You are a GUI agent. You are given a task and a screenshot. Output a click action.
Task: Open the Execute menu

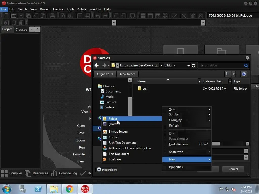point(58,9)
